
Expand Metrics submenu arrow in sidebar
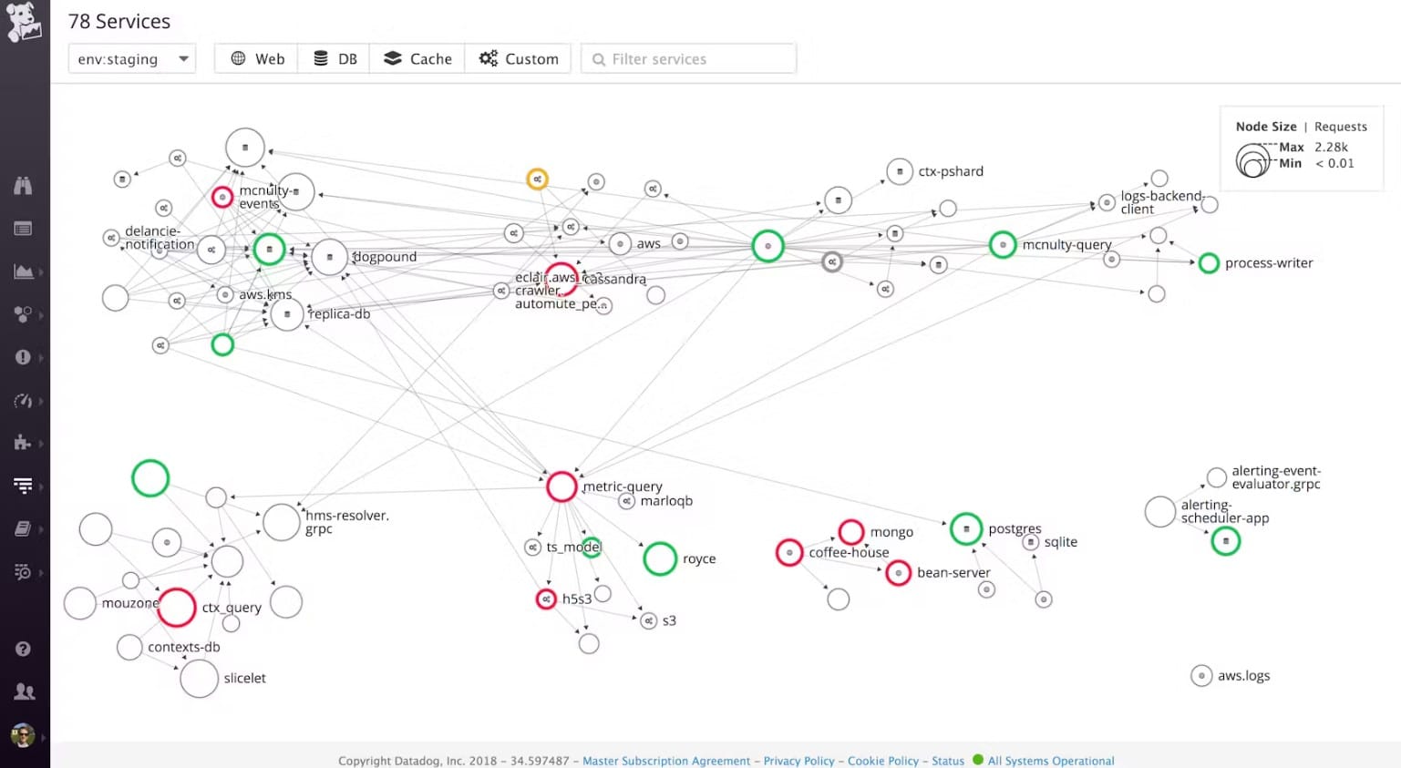click(x=40, y=401)
